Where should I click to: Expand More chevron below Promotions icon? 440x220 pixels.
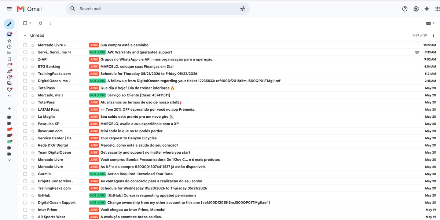tap(9, 96)
